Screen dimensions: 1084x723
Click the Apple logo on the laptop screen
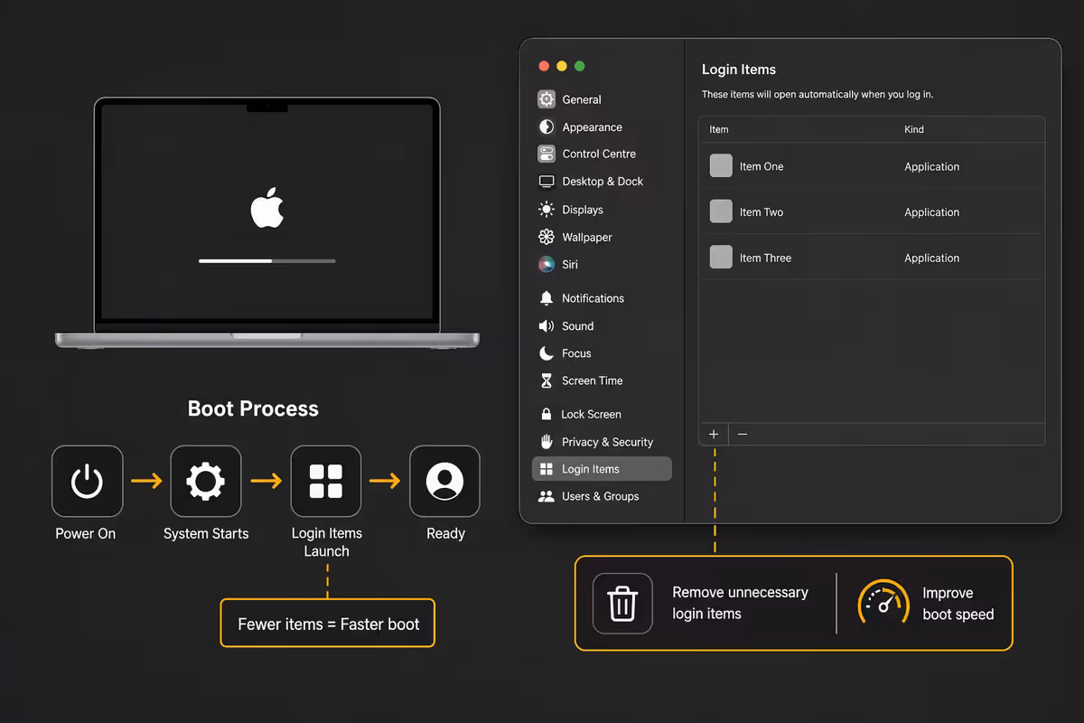267,209
